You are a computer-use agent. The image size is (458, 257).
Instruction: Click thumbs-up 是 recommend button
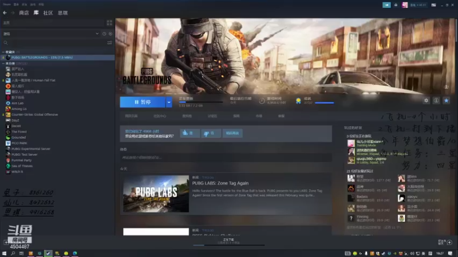(190, 133)
